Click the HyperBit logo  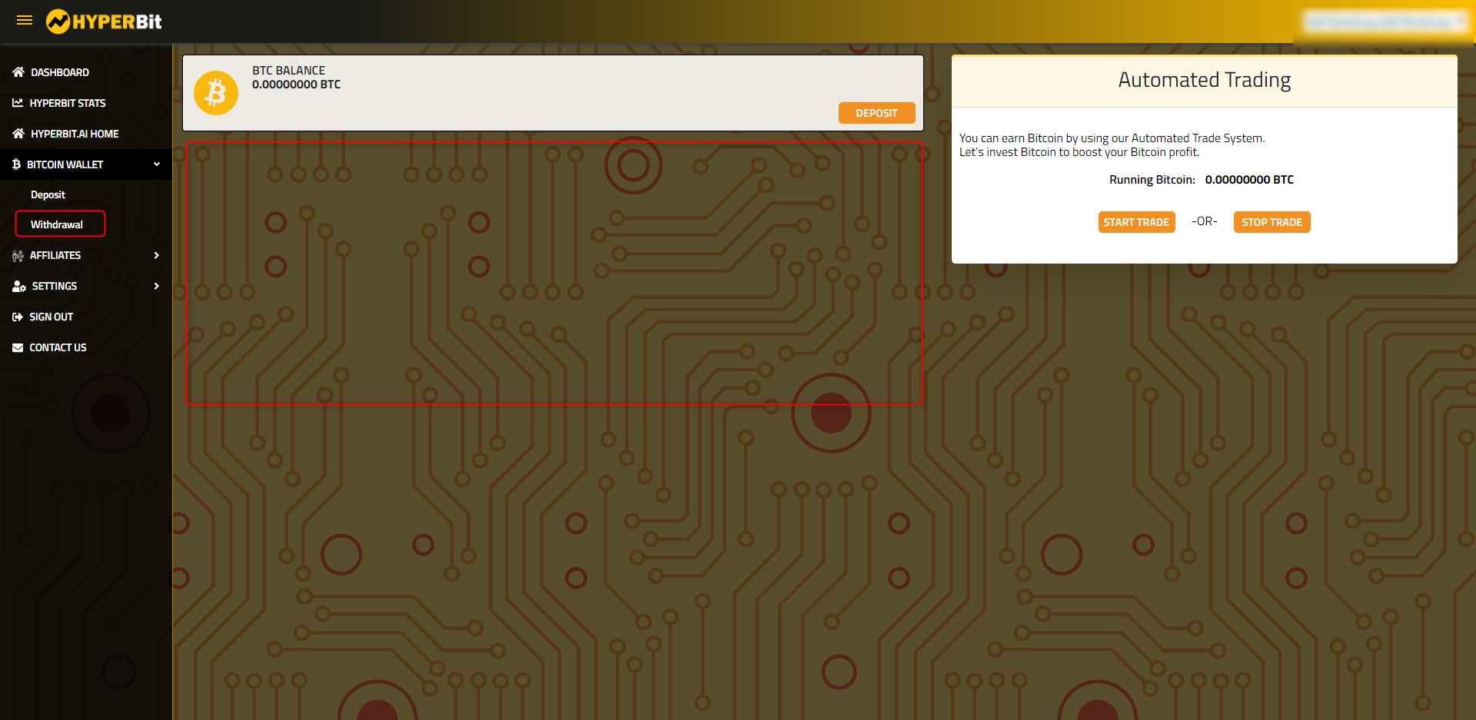[x=104, y=22]
